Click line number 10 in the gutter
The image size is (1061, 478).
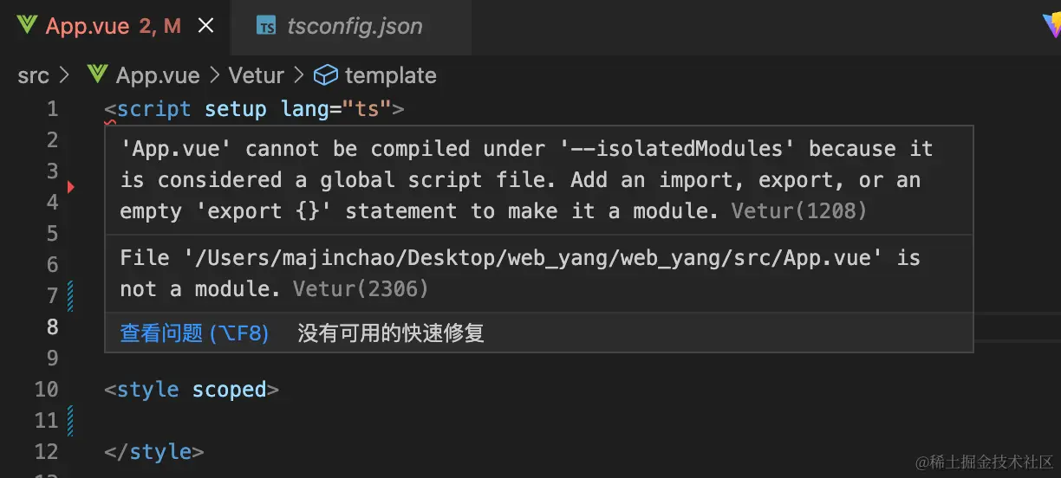point(47,390)
